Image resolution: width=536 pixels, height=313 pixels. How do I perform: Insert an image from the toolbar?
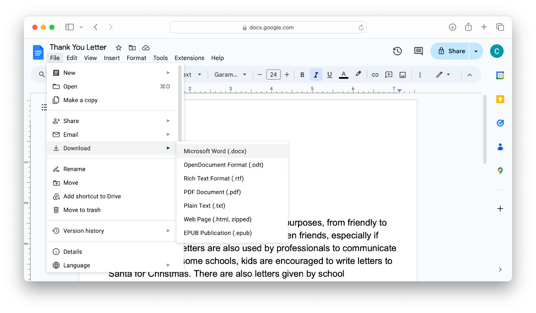[402, 74]
